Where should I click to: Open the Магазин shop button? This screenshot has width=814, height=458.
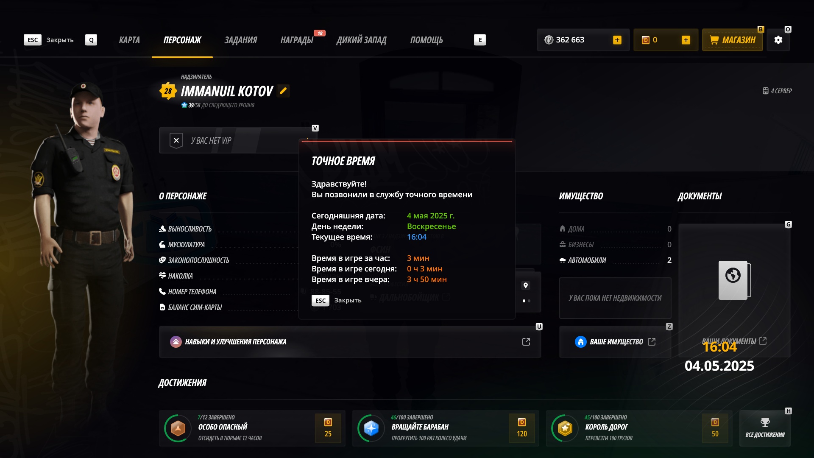pos(732,40)
